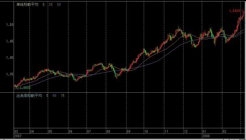Click the 1.3083 low price marker
246x140 pixels.
point(23,88)
